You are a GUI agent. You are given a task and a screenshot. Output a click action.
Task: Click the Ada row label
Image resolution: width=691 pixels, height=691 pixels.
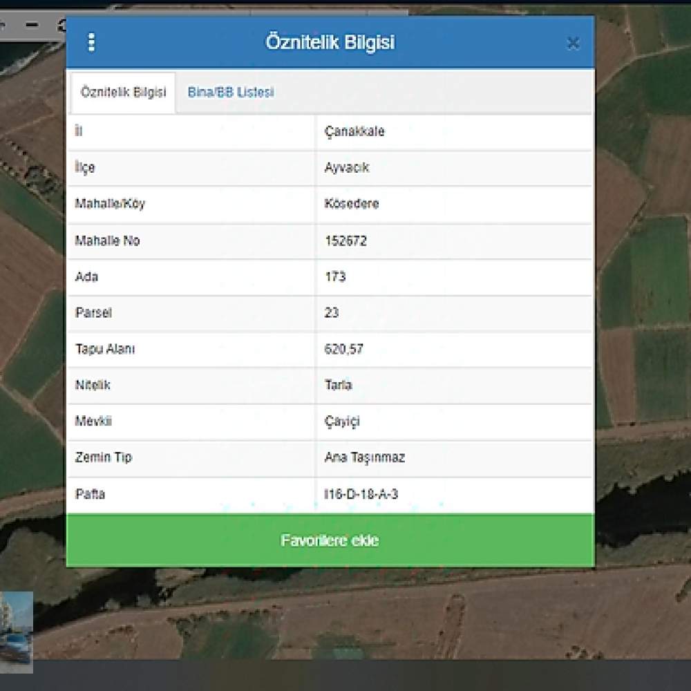pyautogui.click(x=87, y=277)
